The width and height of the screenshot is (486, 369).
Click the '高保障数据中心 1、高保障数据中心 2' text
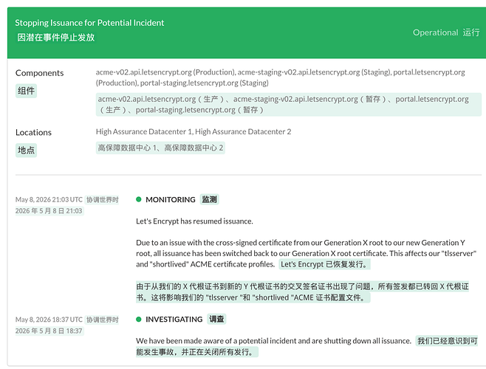pyautogui.click(x=160, y=148)
